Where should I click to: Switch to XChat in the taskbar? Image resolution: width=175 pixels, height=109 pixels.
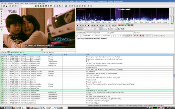pyautogui.click(x=19, y=108)
